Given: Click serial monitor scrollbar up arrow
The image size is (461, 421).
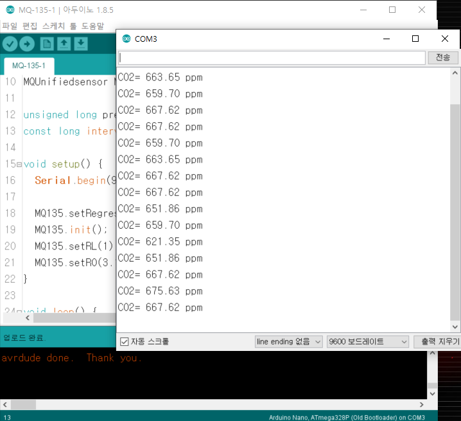Looking at the screenshot, I should (455, 73).
